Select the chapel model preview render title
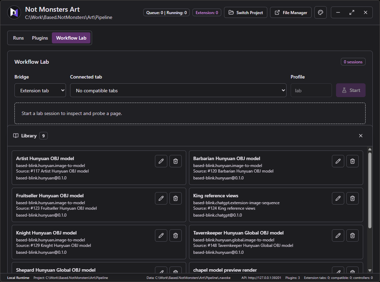 225,270
